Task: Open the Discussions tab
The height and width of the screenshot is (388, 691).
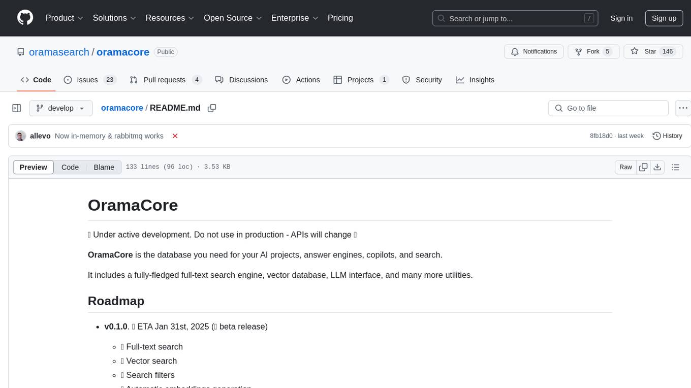Action: click(x=241, y=80)
